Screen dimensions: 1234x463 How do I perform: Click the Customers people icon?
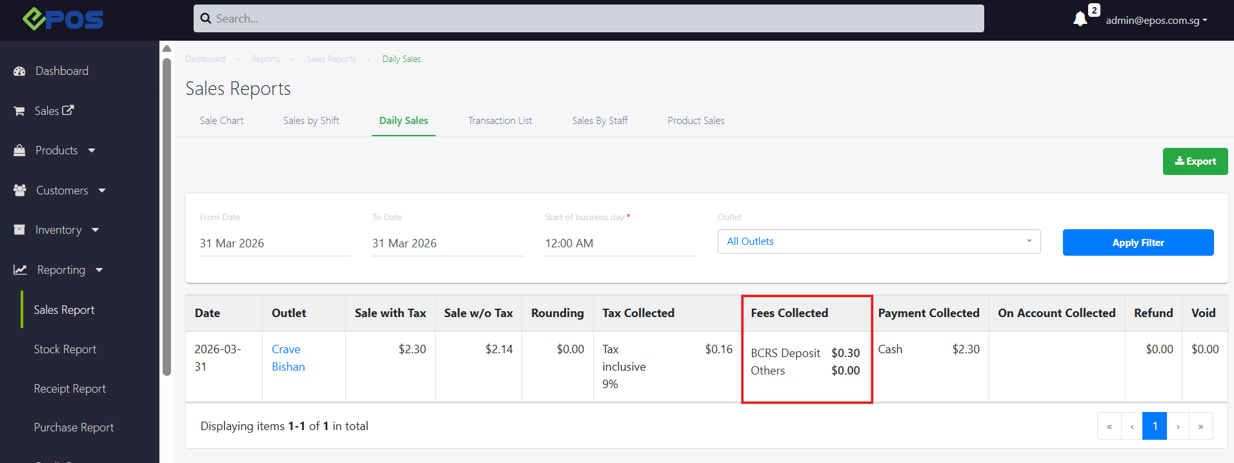coord(20,190)
